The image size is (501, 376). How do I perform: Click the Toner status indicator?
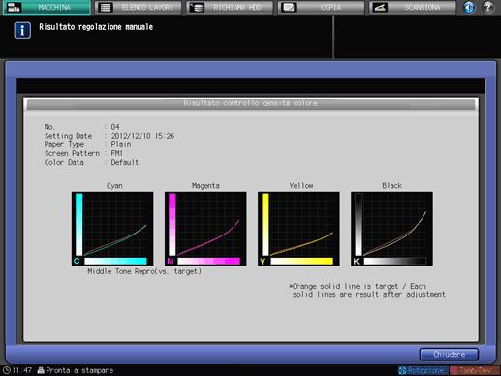(475, 370)
